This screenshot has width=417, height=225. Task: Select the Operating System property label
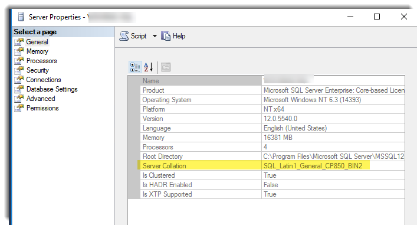coord(167,100)
